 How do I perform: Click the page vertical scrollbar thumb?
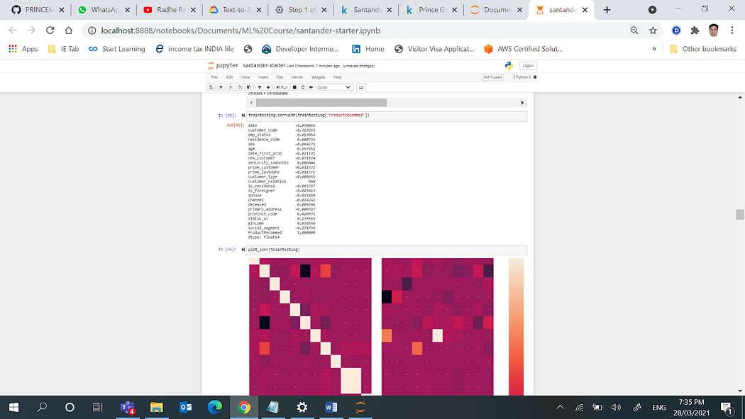point(740,215)
